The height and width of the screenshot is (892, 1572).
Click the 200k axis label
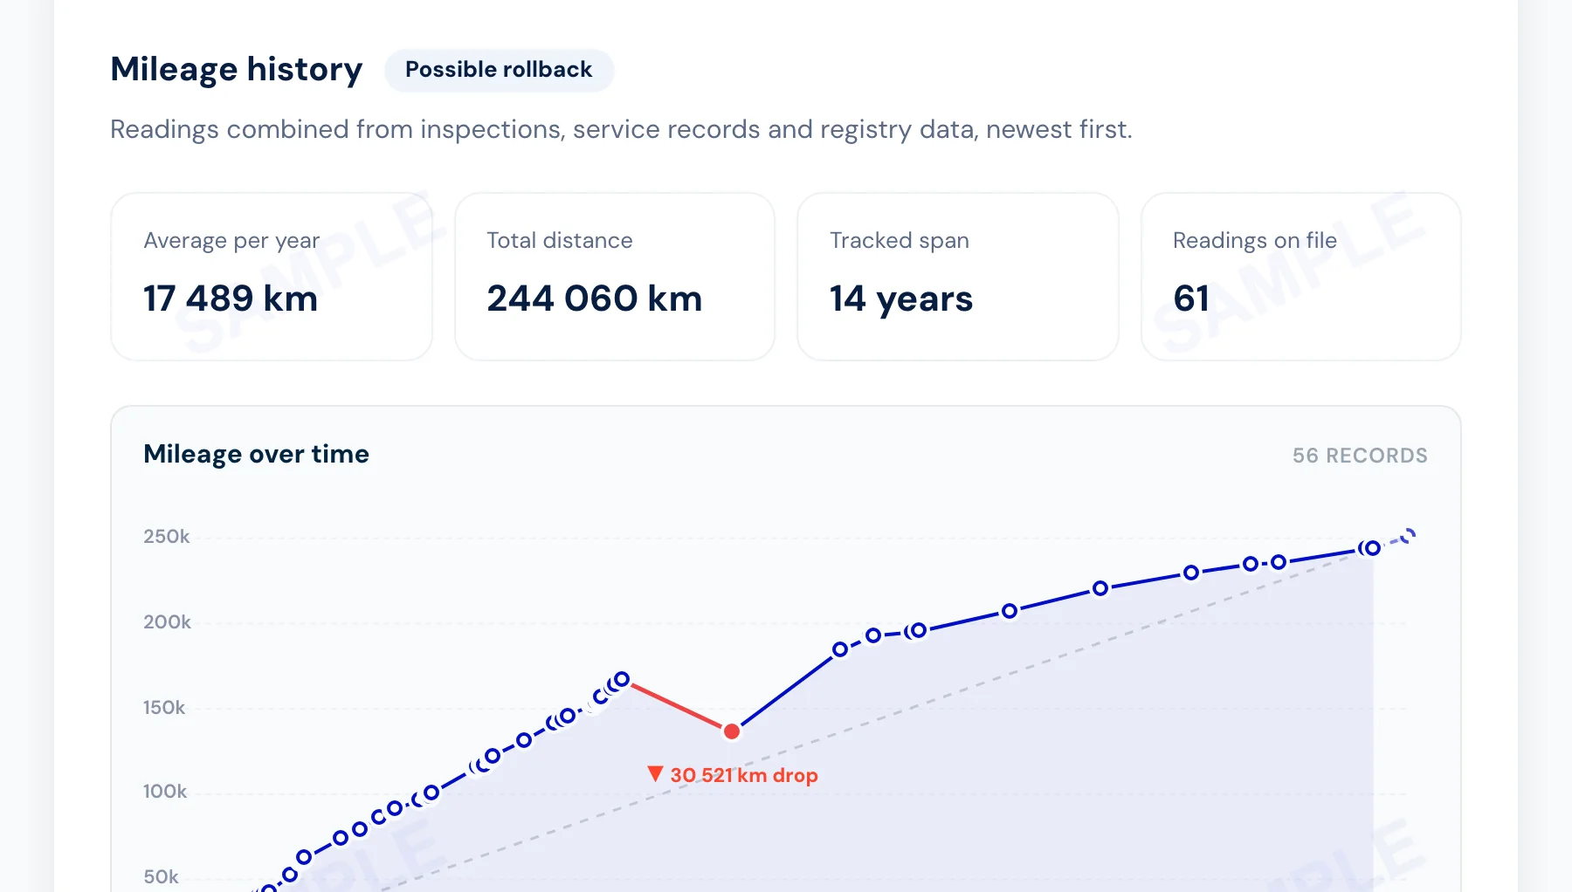[x=167, y=622]
